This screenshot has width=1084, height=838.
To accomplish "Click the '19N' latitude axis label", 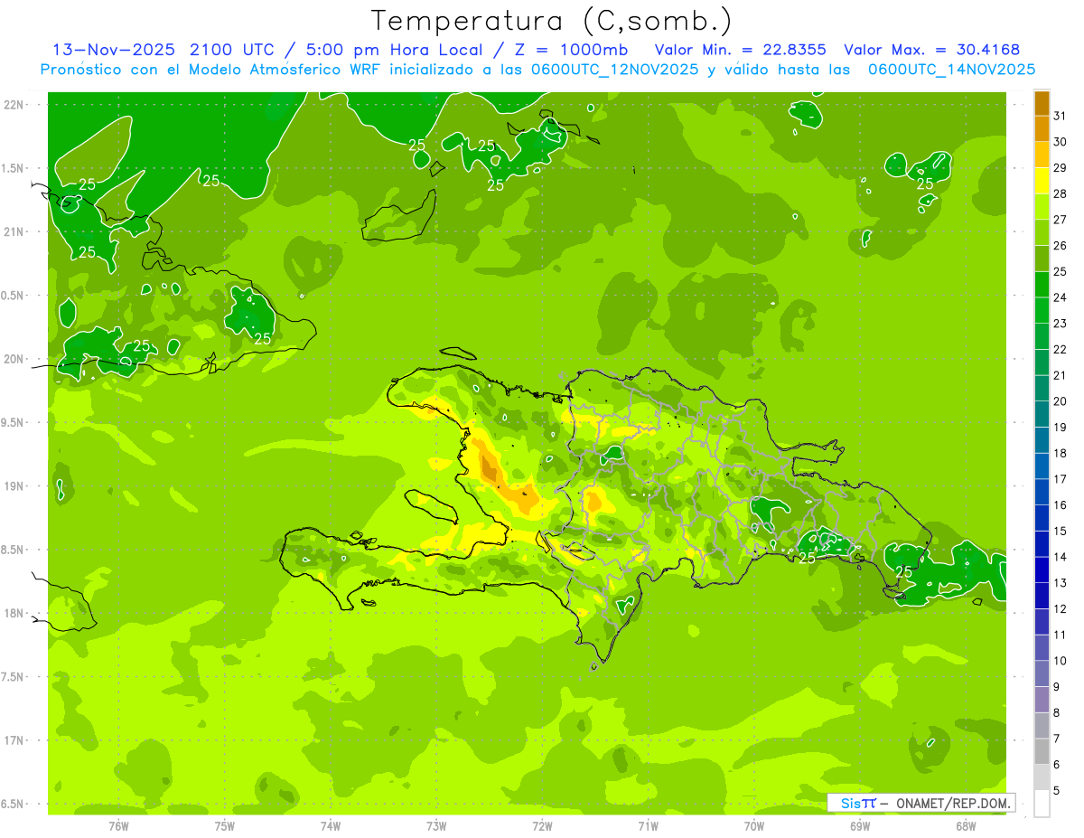I will tap(14, 486).
